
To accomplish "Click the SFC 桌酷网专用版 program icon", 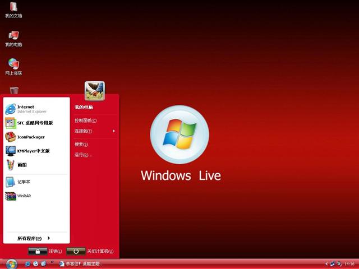I will click(11, 123).
